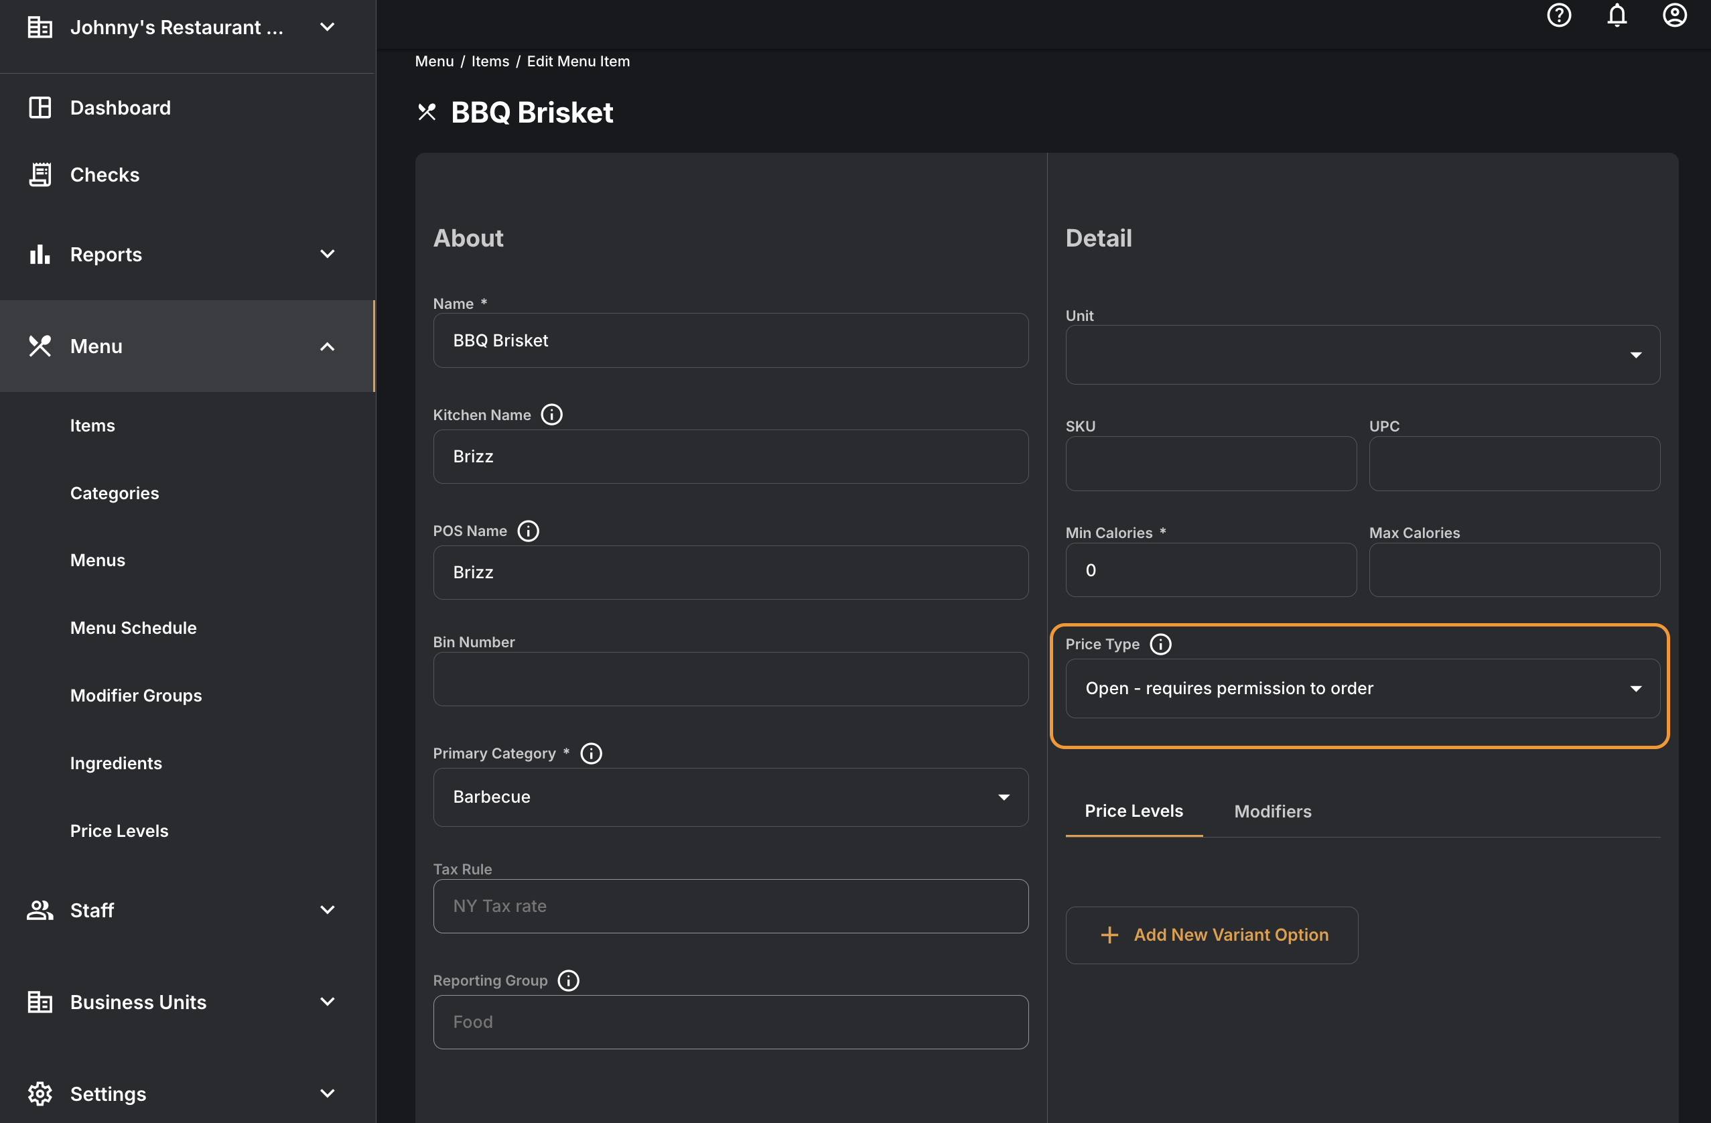1711x1123 pixels.
Task: Open Modifier Groups in the sidebar
Action: [x=136, y=696]
